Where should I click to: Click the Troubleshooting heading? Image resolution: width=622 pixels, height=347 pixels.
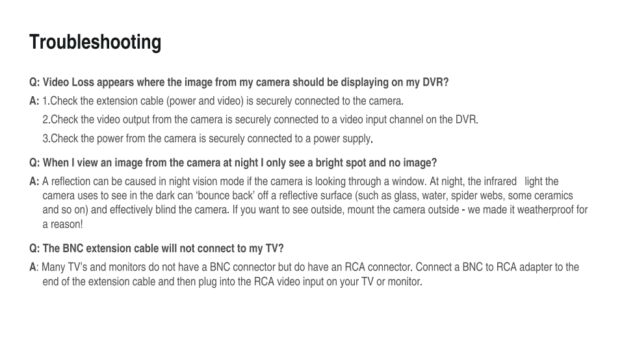(95, 42)
